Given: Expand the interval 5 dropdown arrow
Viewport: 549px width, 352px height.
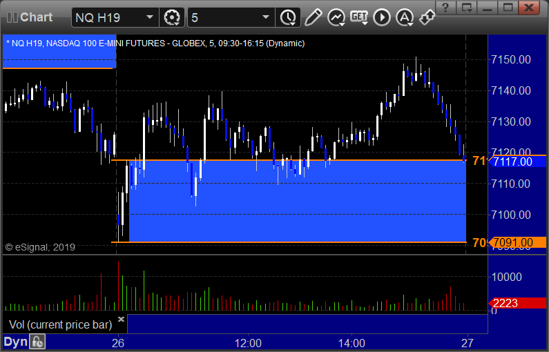Looking at the screenshot, I should tap(266, 17).
